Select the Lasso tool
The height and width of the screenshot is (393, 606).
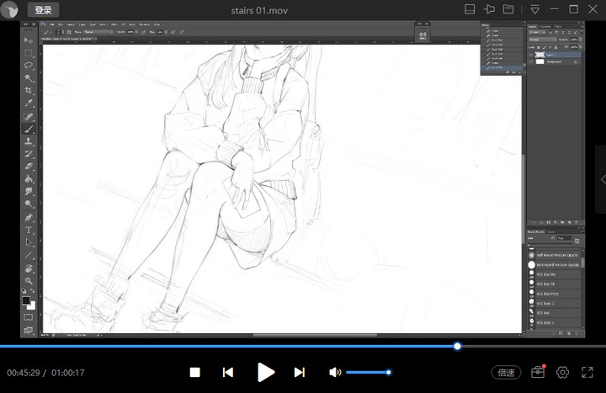coord(29,66)
